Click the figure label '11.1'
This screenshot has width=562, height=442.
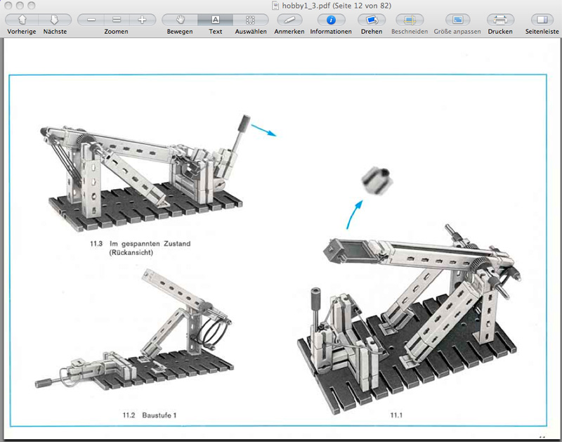click(396, 415)
